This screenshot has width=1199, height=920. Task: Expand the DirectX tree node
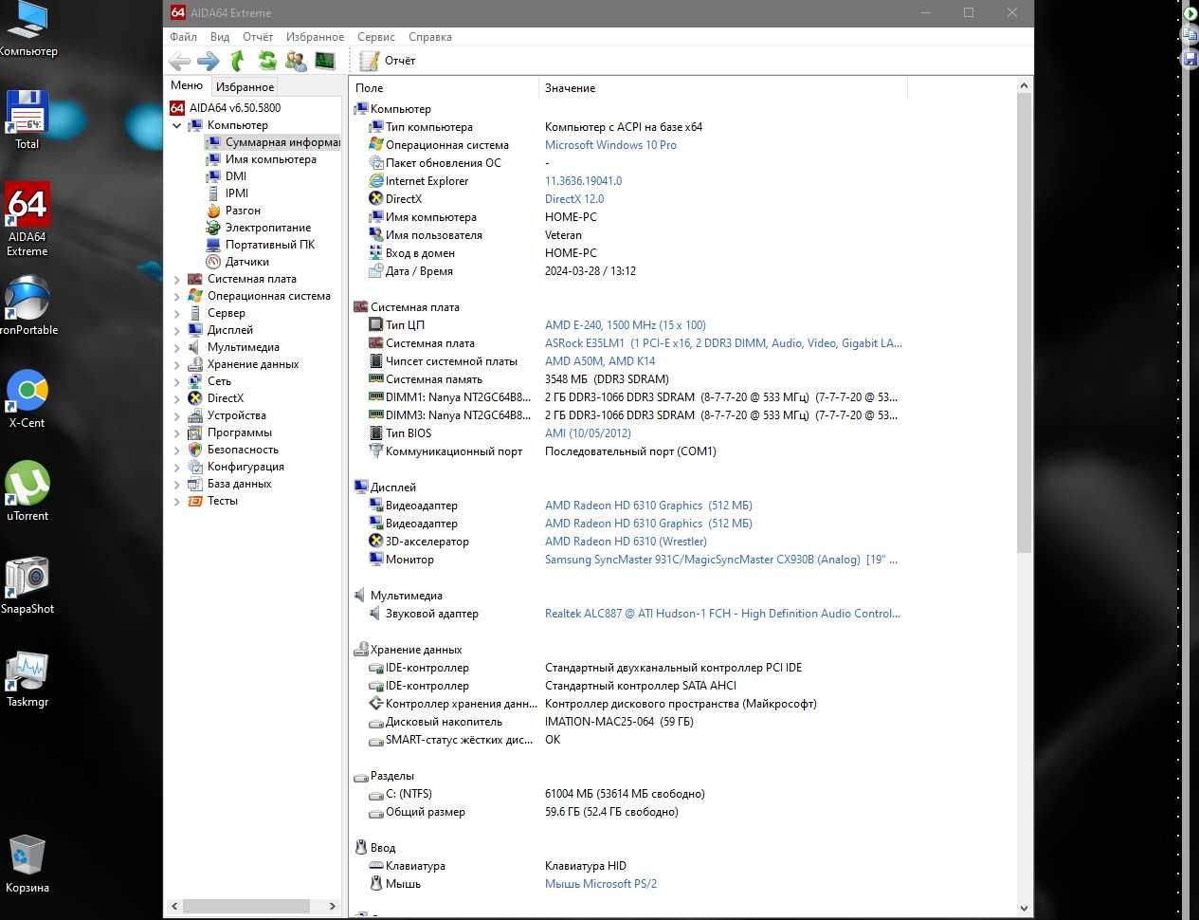pos(177,398)
